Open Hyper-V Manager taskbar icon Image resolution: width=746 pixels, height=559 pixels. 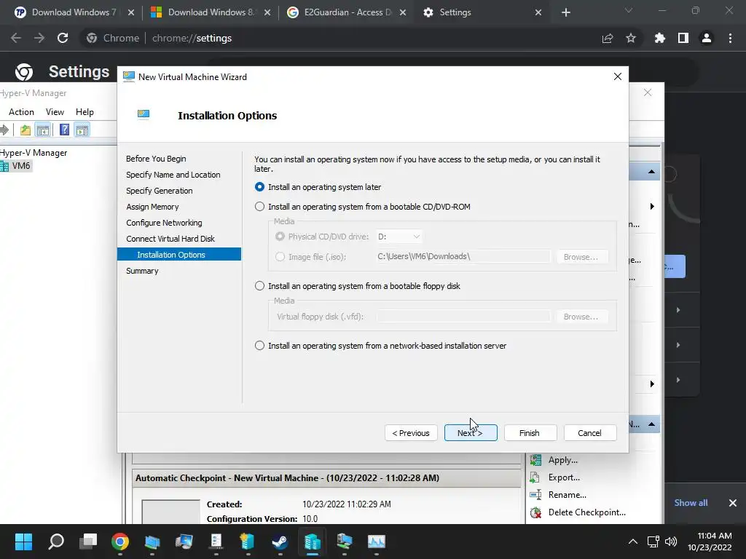click(312, 542)
